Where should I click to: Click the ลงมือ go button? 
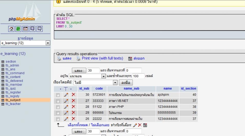click(126, 82)
